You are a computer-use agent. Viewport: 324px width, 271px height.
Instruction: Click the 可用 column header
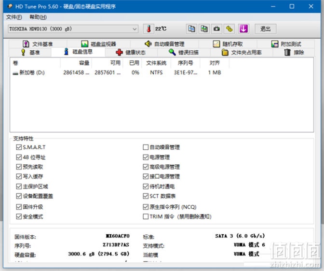(108, 63)
